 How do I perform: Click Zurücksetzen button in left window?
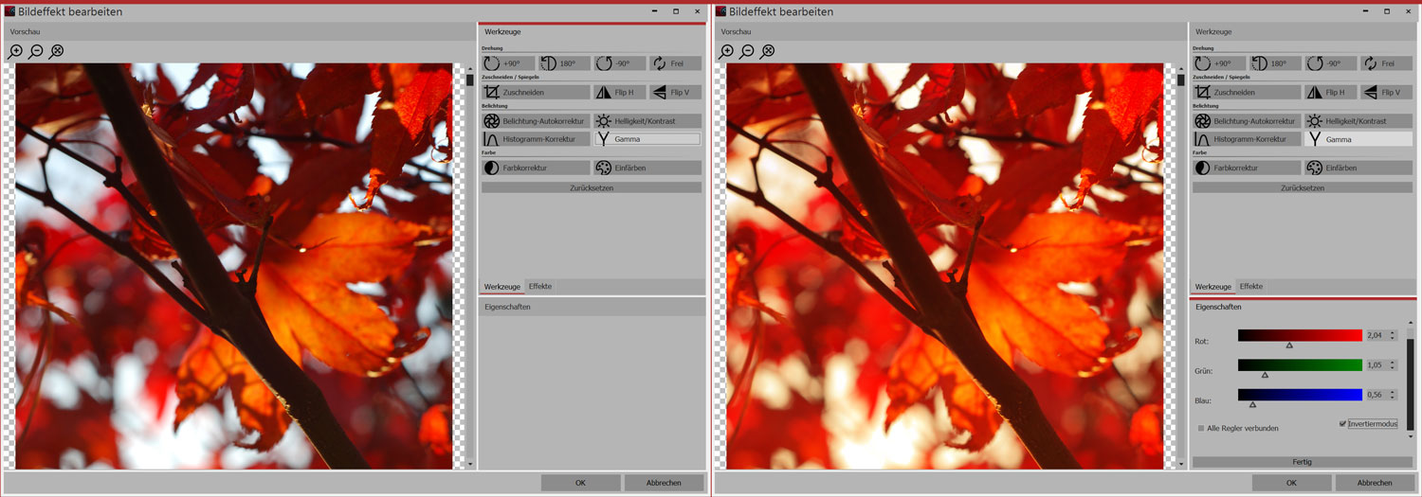click(592, 187)
